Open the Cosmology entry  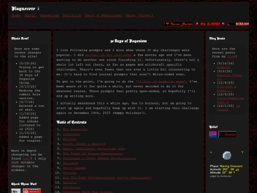(x=71, y=134)
